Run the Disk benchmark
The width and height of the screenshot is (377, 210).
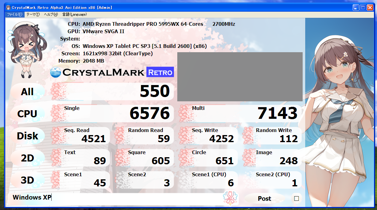pos(27,136)
